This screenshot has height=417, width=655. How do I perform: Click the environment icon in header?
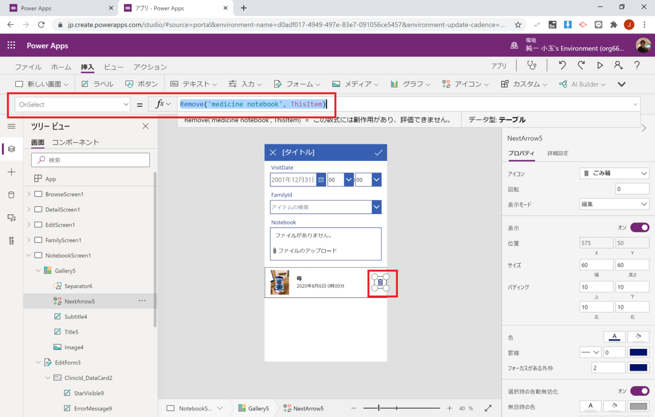click(515, 45)
